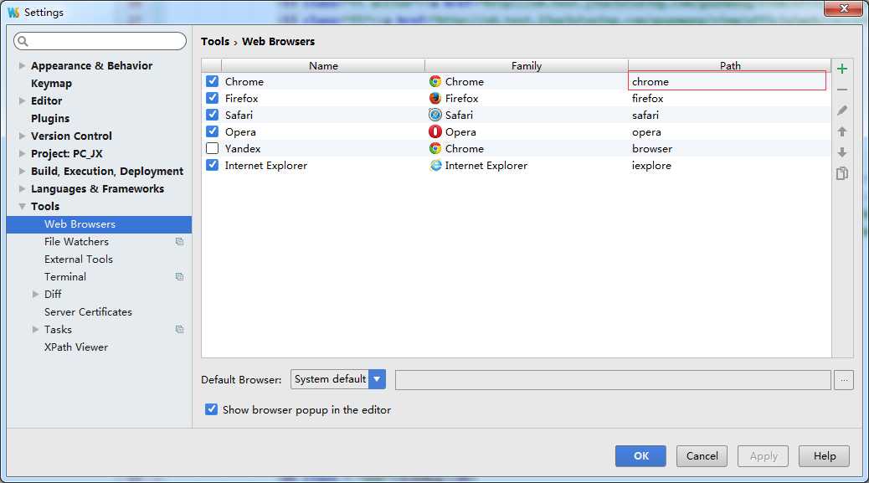Expand Languages & Frameworks section
Viewport: 869px width, 483px height.
click(22, 188)
